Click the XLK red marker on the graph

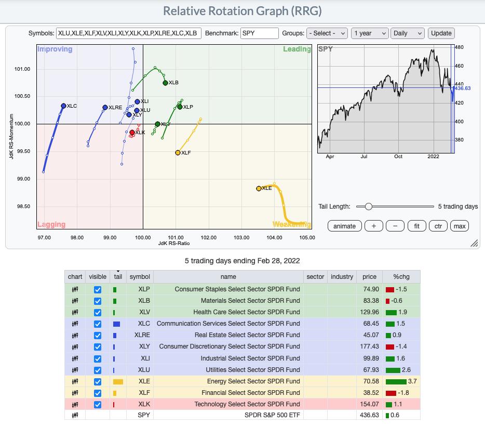click(x=132, y=132)
